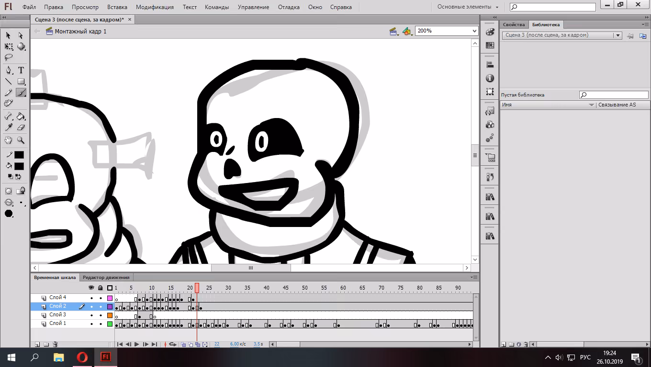This screenshot has width=651, height=367.
Task: Toggle visibility of Слой 1
Action: coord(91,324)
